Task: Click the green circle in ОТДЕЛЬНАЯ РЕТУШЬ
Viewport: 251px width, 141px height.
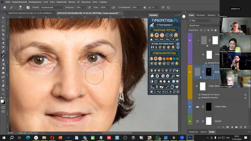Action: [177, 59]
